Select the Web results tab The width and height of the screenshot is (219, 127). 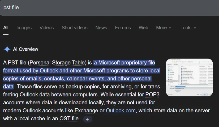tap(143, 28)
